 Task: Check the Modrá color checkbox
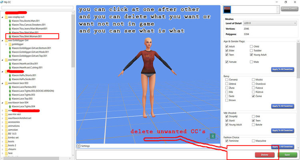coord(253,80)
